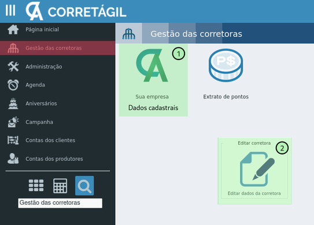The width and height of the screenshot is (314, 225).
Task: Click the home icon beside Página inicial
Action: 13,29
